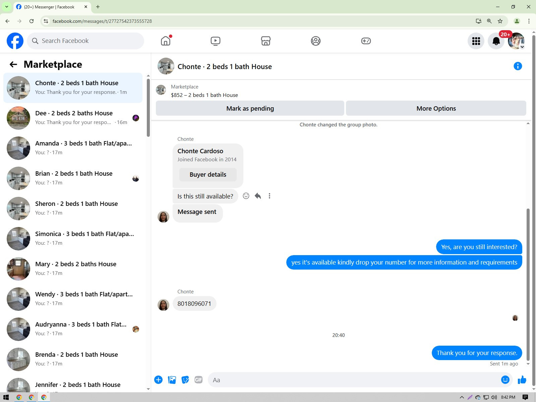The image size is (536, 402).
Task: Open Chonte 2 beds 1 bath House chat
Action: pos(73,88)
